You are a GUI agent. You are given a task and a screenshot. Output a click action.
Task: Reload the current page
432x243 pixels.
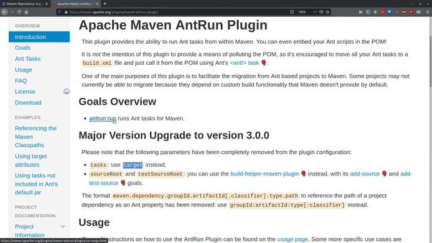(19, 12)
